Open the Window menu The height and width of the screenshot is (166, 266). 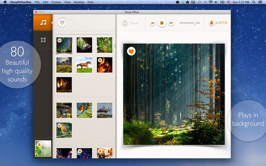coord(79,2)
